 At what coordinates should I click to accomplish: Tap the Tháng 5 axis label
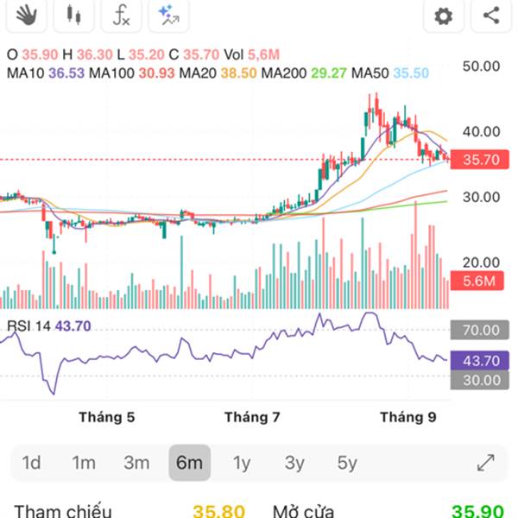pos(107,417)
